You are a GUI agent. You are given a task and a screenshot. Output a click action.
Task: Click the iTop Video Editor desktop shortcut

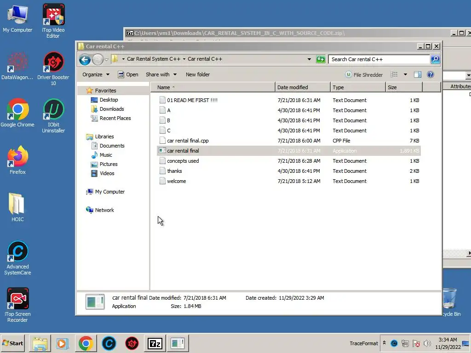pyautogui.click(x=53, y=21)
